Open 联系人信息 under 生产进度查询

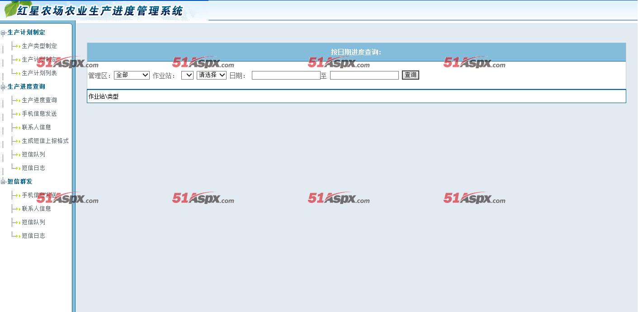(x=37, y=128)
